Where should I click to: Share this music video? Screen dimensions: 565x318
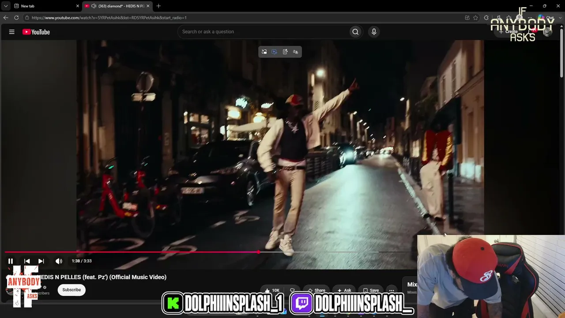[316, 290]
